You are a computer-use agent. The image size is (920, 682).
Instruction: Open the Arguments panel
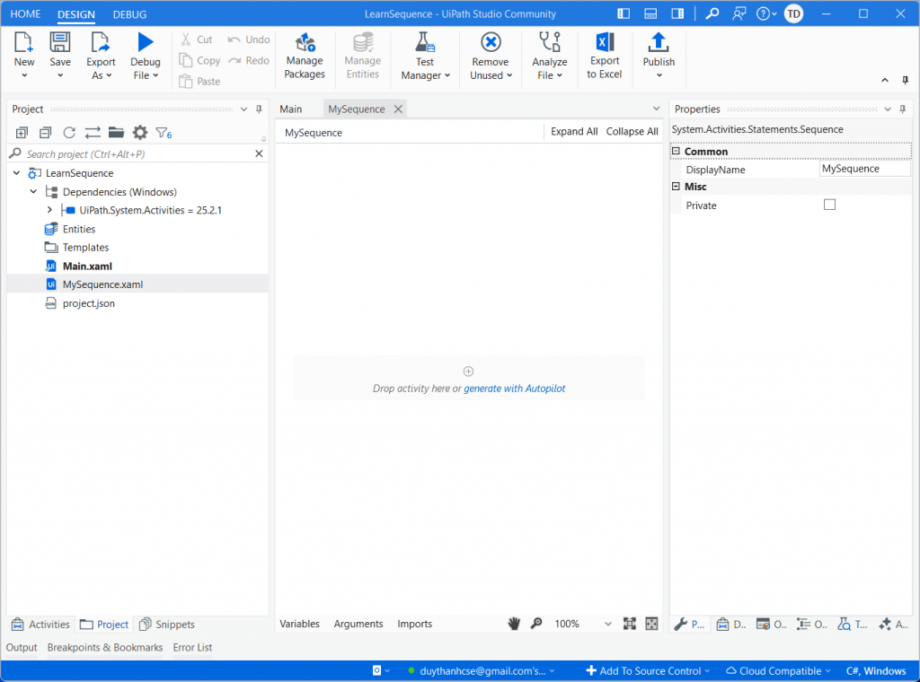pyautogui.click(x=358, y=624)
